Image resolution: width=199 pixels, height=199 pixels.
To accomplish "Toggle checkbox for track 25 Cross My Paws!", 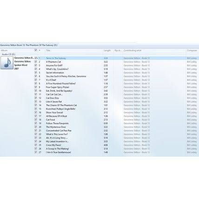I will click(36, 145).
